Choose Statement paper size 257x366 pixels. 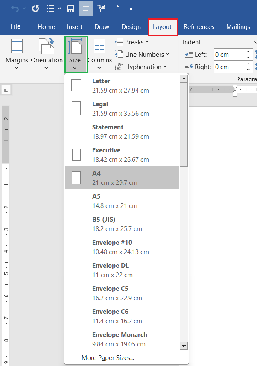click(x=122, y=132)
